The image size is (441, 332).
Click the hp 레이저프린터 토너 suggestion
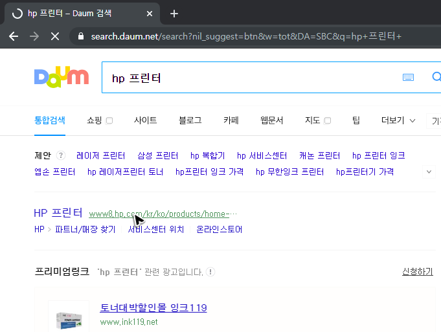pyautogui.click(x=125, y=172)
